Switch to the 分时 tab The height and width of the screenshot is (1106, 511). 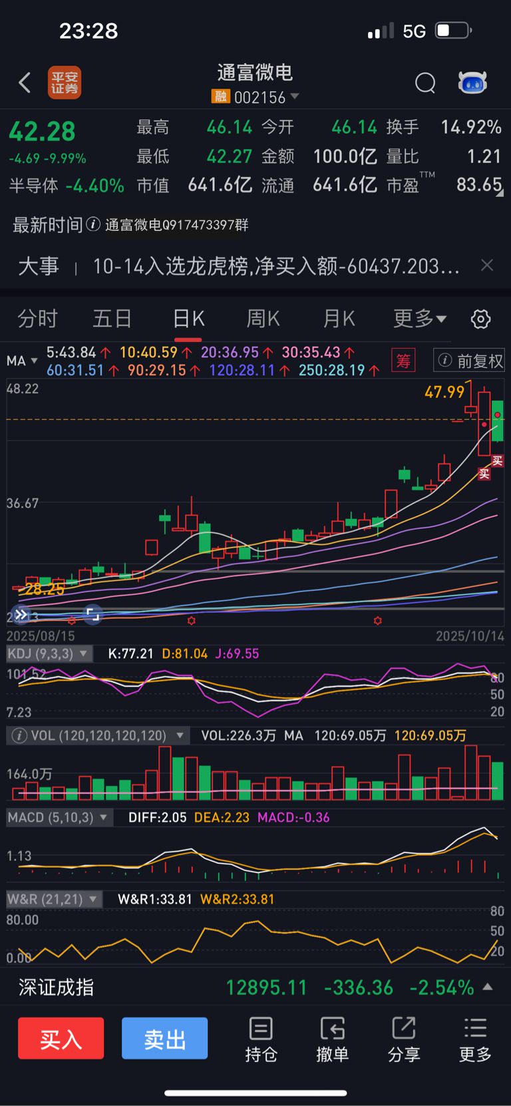point(37,319)
